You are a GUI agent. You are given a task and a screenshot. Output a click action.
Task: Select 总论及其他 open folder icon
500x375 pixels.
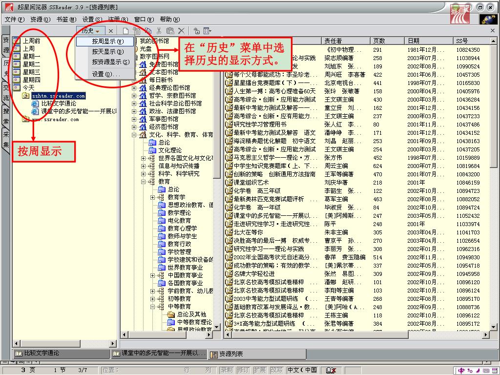pos(171,314)
